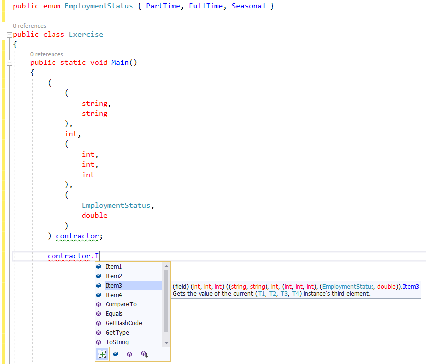This screenshot has height=364, width=426.
Task: Click T1 in the tooltip description
Action: (262, 294)
